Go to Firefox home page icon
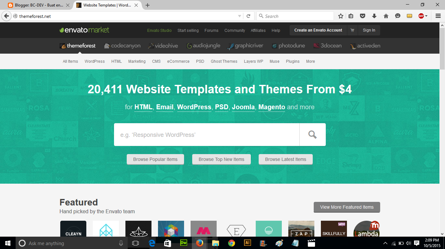Viewport: 445px width, 249px height. [386, 16]
